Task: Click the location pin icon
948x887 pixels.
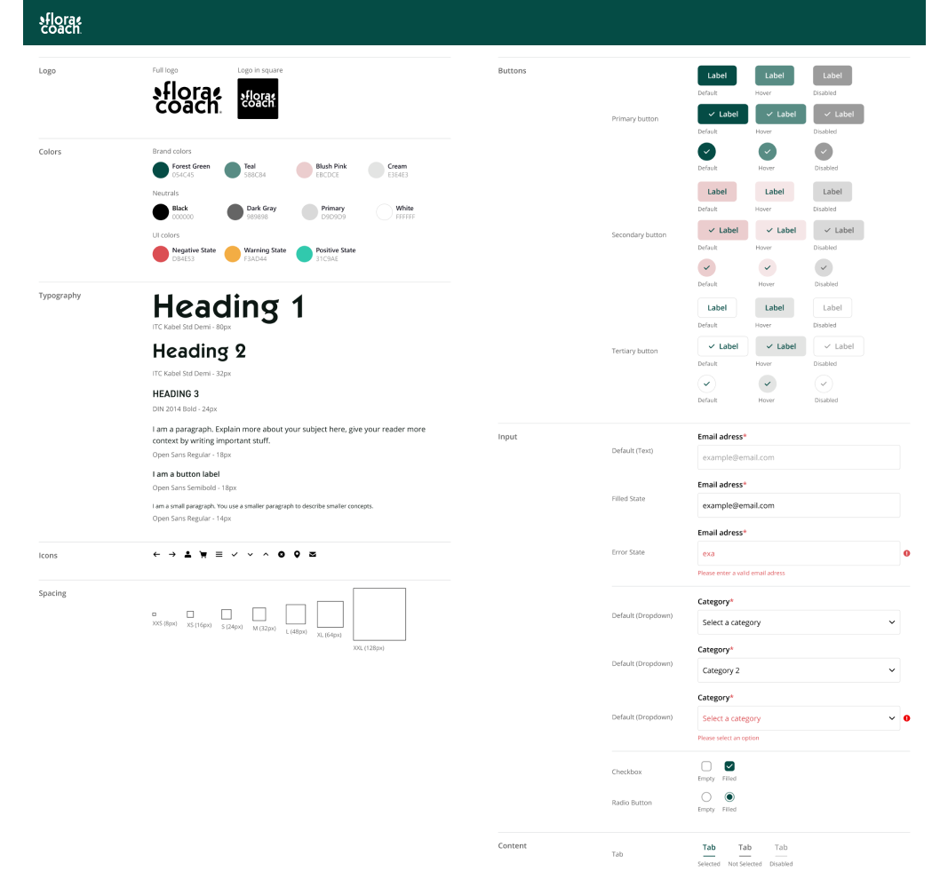Action: (x=297, y=554)
